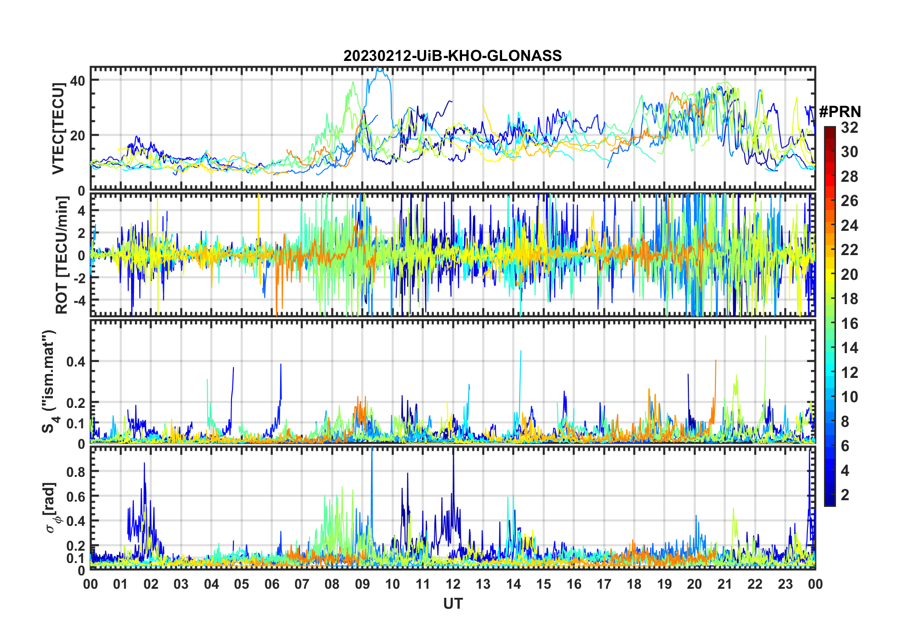Select colorbar tick label 26
This screenshot has width=906, height=633.
[849, 201]
